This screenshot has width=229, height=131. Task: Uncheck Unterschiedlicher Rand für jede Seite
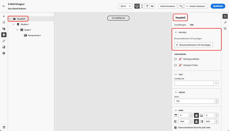click(175, 128)
